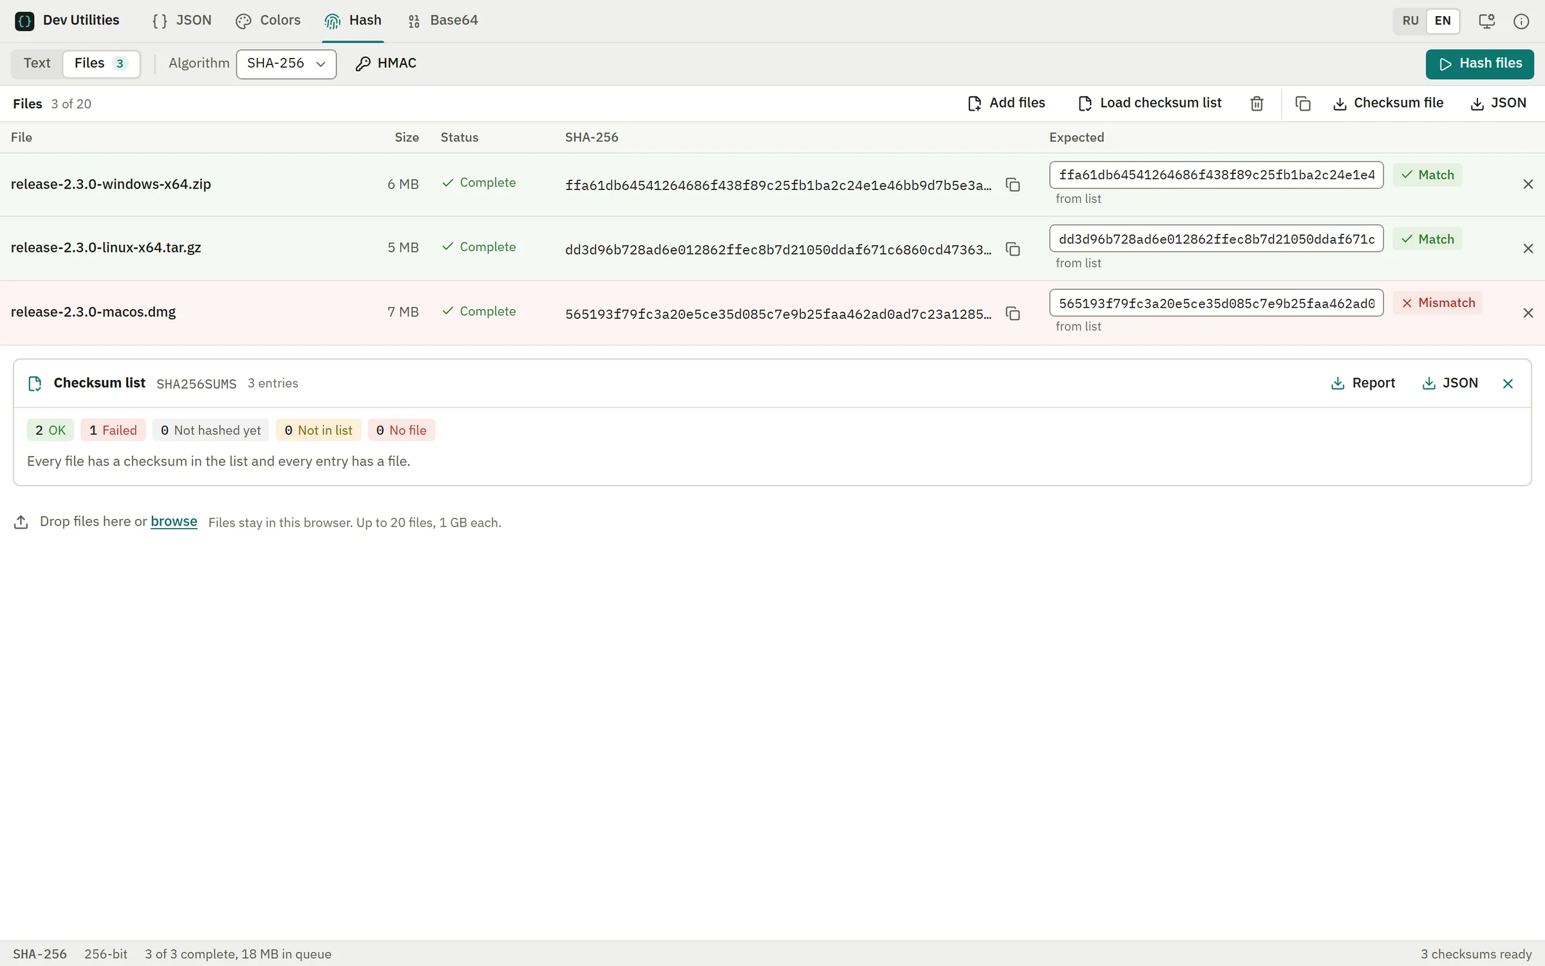Click the '0 Not in list' badge
The width and height of the screenshot is (1545, 966).
coord(318,430)
